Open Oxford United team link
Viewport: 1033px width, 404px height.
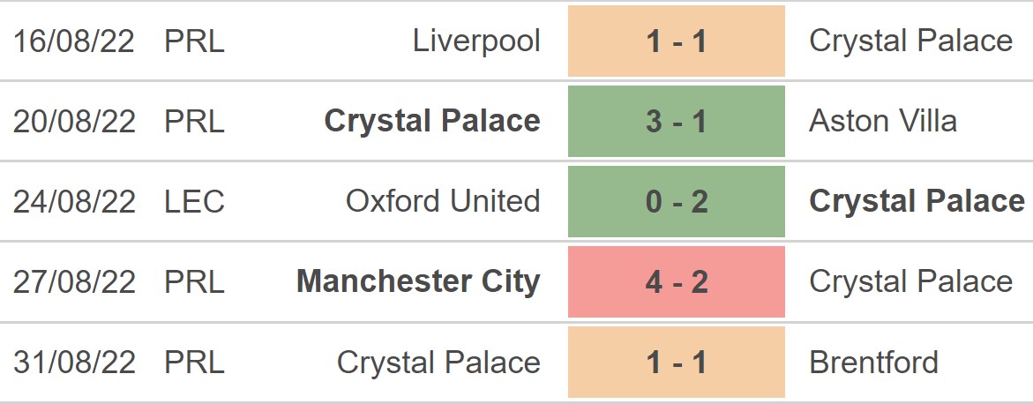pos(443,201)
